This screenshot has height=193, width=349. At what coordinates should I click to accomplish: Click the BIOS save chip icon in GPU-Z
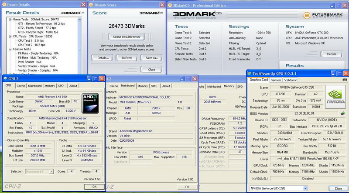point(342,113)
